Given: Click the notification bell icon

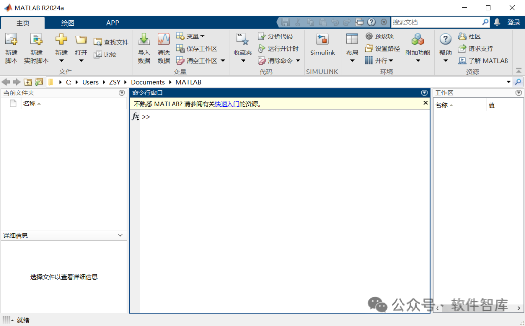Looking at the screenshot, I should [497, 22].
